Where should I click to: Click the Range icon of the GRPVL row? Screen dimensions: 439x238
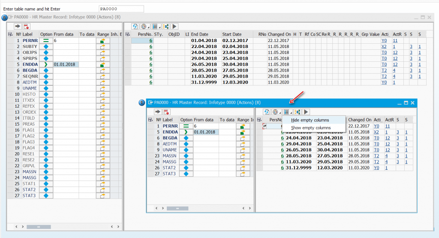click(x=103, y=166)
